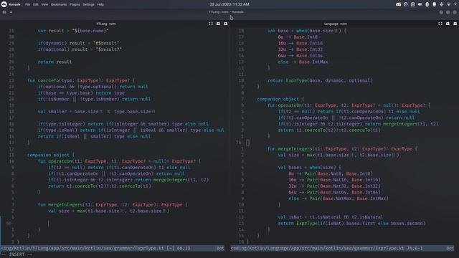
Task: Click '-- INSERT --' mode indicator
Action: click(x=17, y=254)
